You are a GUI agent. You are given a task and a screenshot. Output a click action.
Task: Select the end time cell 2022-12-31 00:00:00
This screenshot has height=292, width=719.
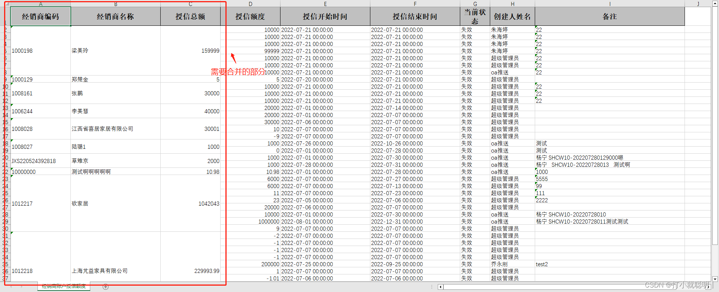point(415,221)
